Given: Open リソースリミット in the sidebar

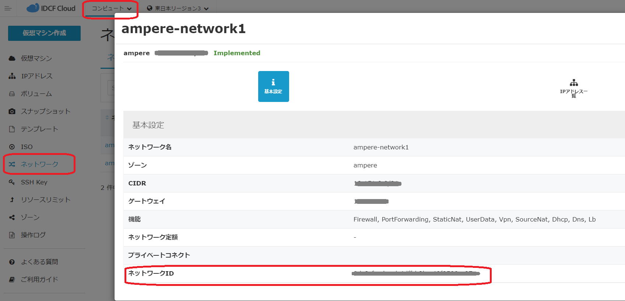Looking at the screenshot, I should click(x=45, y=199).
